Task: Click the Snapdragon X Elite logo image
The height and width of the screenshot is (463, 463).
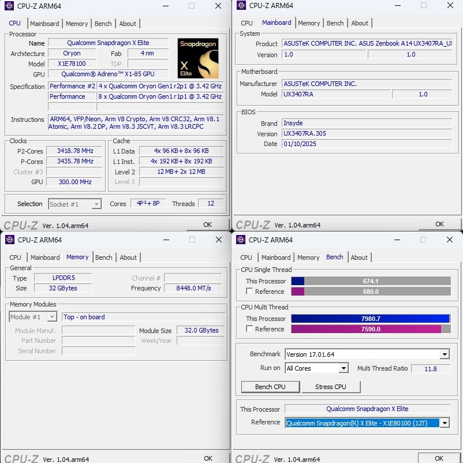Action: click(x=198, y=58)
